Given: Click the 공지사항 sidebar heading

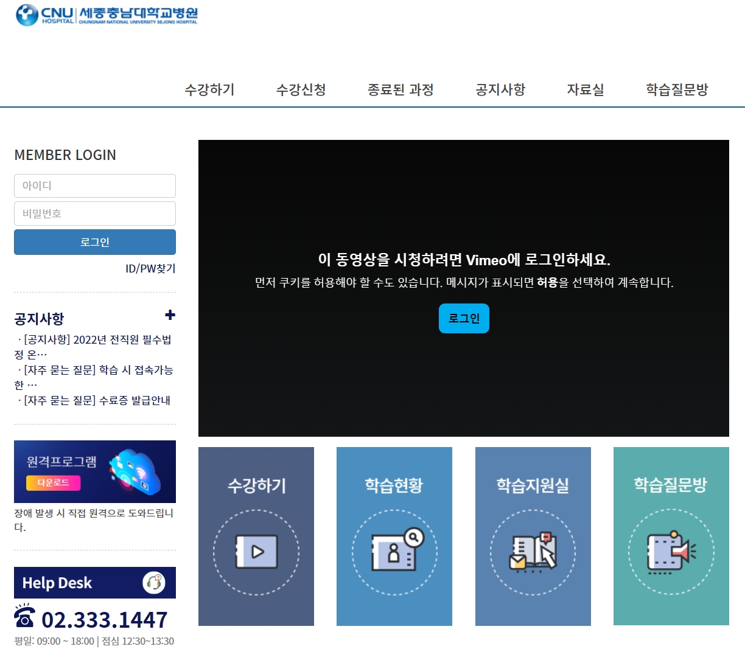Looking at the screenshot, I should (39, 319).
